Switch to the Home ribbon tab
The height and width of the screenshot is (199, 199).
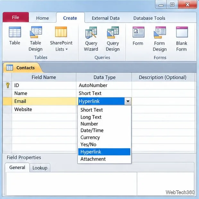point(42,18)
